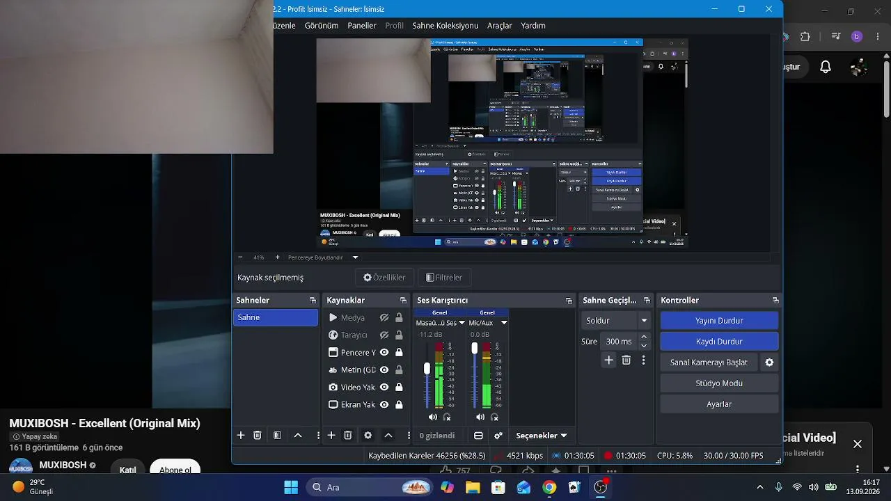This screenshot has height=501, width=891.
Task: Open the Seçenekler audio mixer dropdown
Action: [541, 436]
